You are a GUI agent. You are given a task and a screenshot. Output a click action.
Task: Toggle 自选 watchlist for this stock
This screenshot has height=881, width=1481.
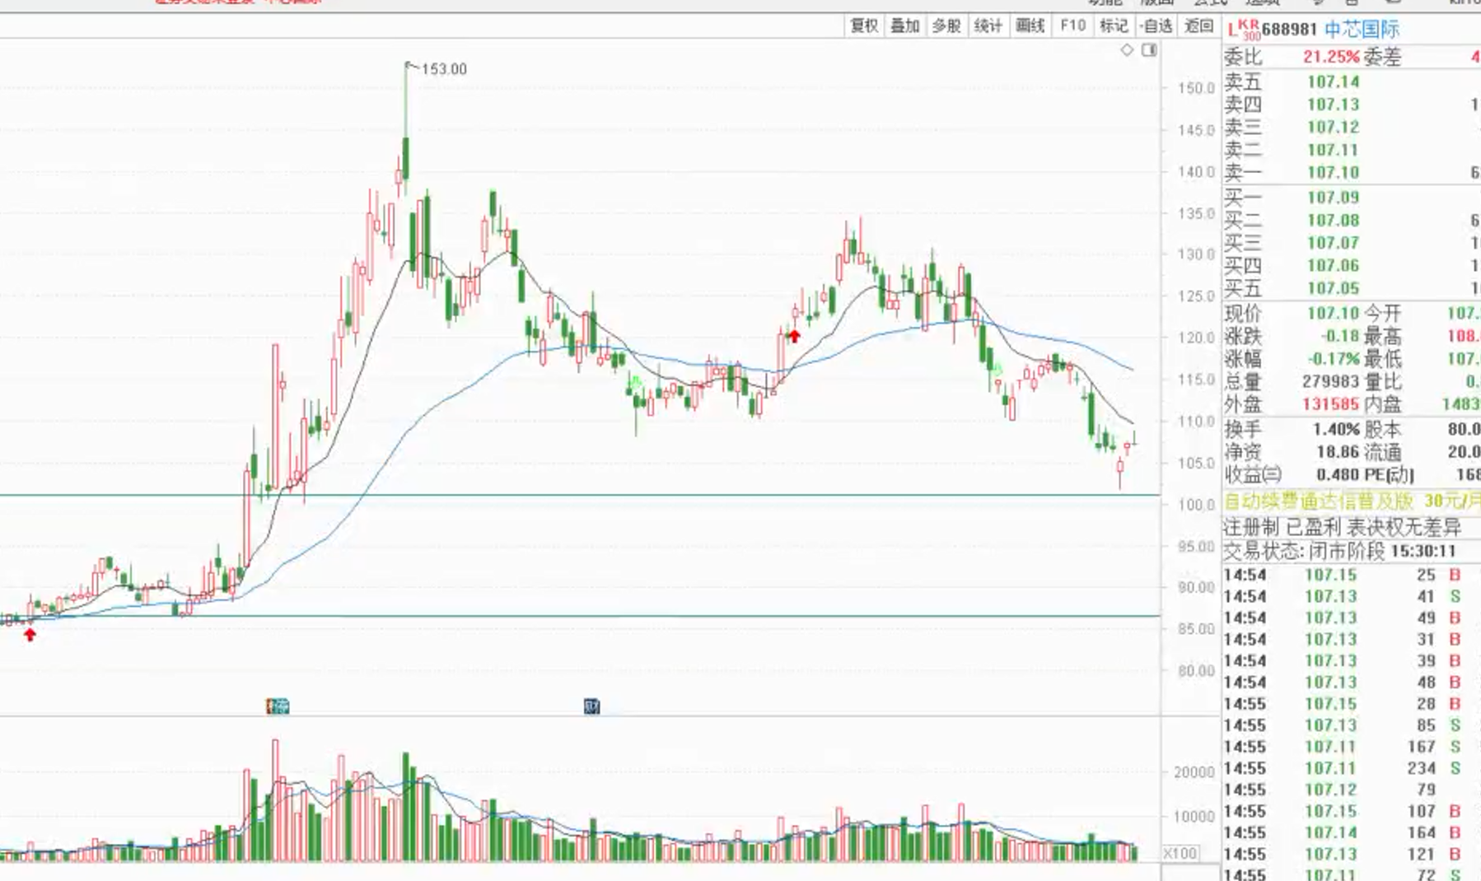[1156, 26]
